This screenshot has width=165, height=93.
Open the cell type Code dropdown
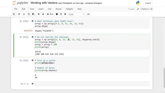[76, 14]
